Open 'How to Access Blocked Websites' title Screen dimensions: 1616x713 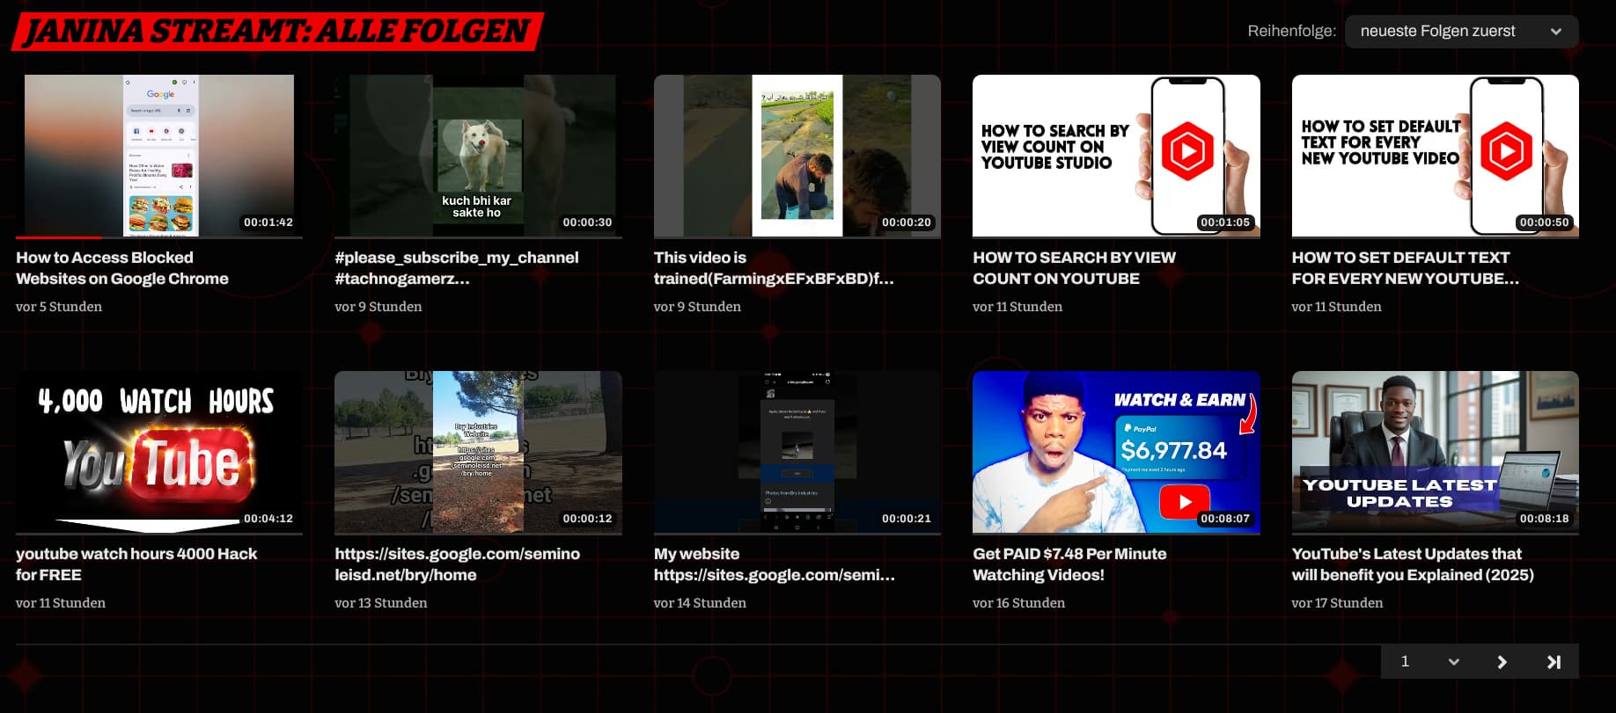122,268
